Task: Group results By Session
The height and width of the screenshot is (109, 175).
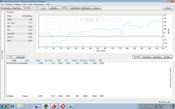Action: 157,57
